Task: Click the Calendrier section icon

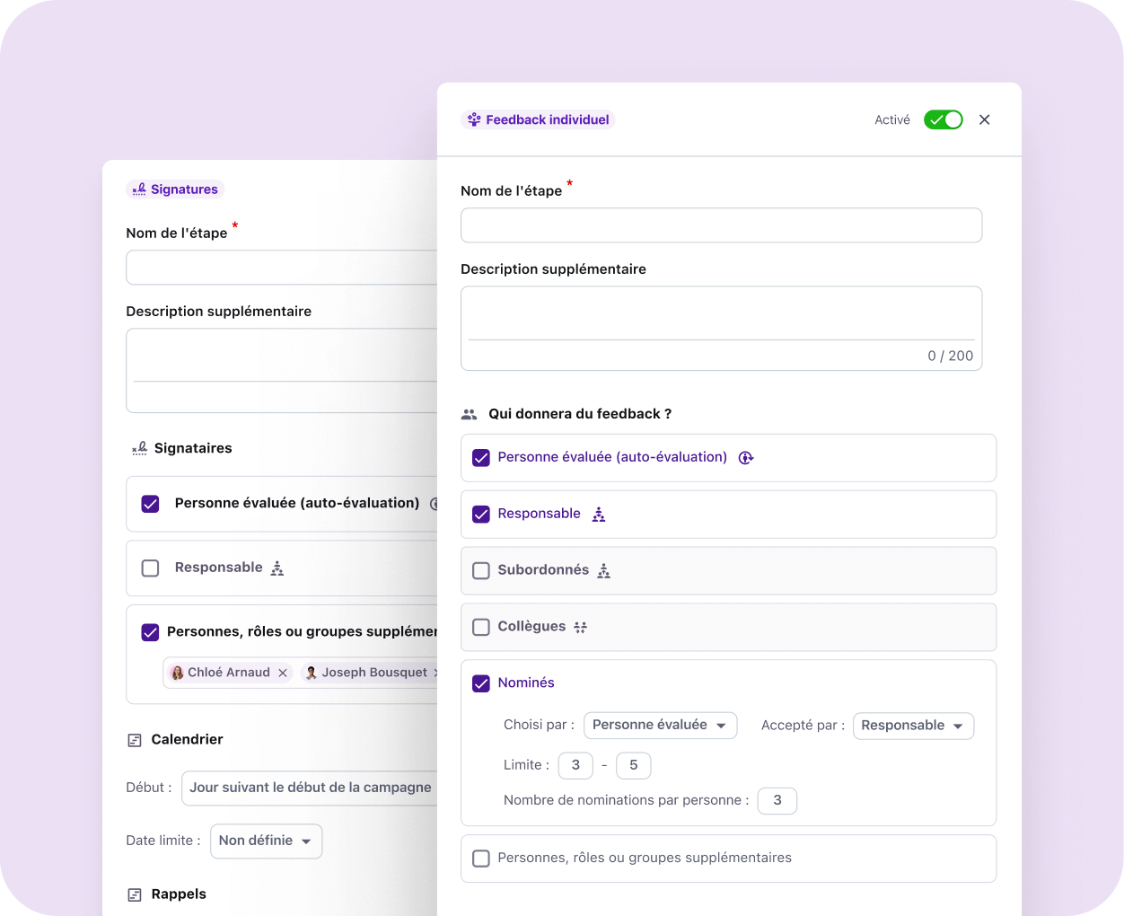Action: tap(135, 740)
